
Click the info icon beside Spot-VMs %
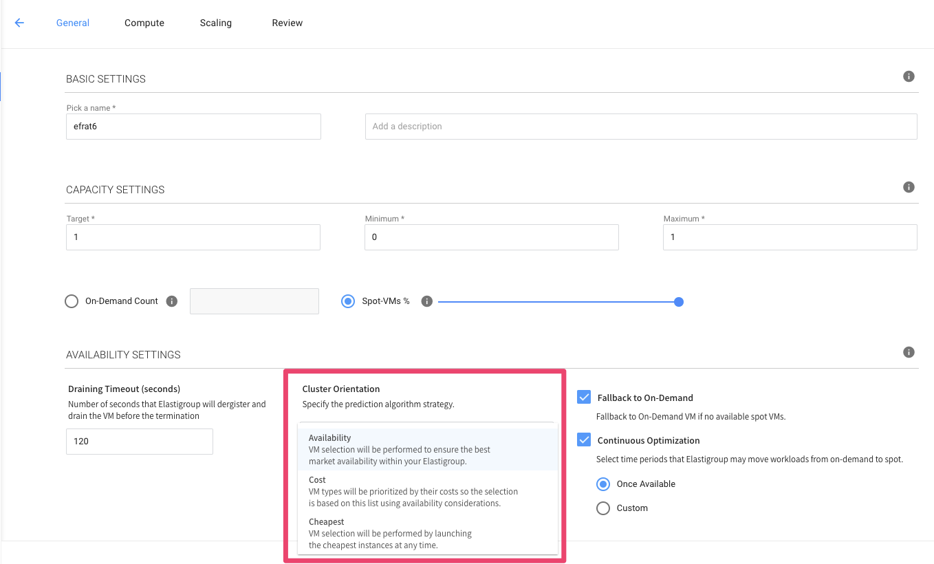(x=427, y=301)
